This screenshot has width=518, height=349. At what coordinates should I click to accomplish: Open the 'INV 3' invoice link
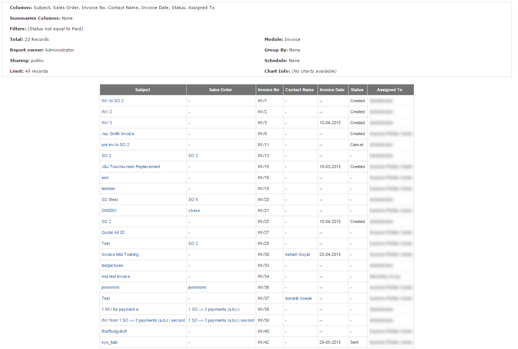tap(106, 123)
